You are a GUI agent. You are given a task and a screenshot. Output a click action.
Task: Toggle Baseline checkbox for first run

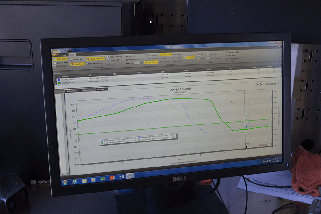point(274,69)
